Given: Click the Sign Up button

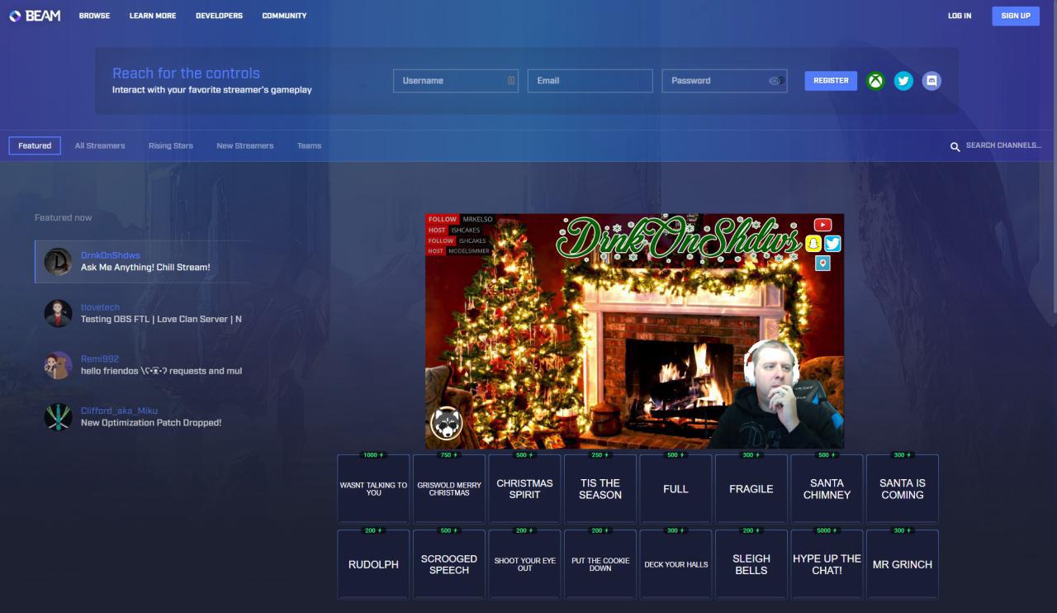Looking at the screenshot, I should [x=1015, y=16].
